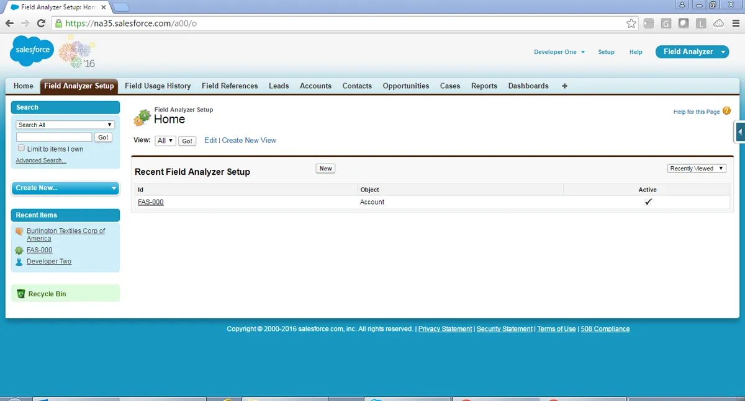
Task: Click the Burlington Textiles account icon
Action: point(19,231)
